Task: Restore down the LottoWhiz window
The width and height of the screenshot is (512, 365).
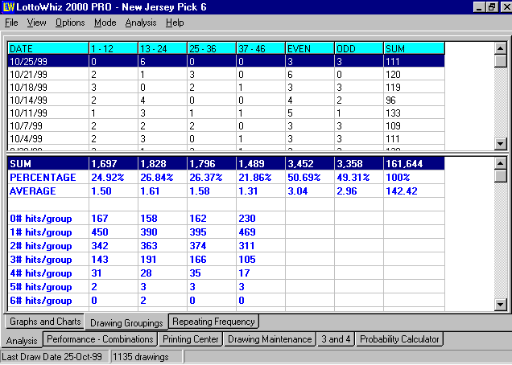Action: tap(492, 7)
